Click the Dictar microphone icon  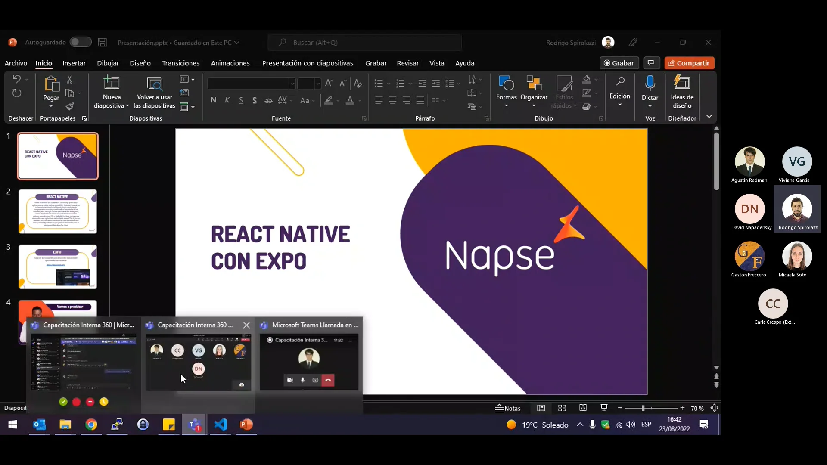click(x=650, y=83)
